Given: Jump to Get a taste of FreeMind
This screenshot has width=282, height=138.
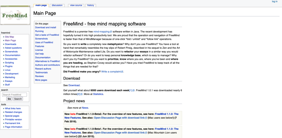Looking at the screenshot, I should point(47,35).
